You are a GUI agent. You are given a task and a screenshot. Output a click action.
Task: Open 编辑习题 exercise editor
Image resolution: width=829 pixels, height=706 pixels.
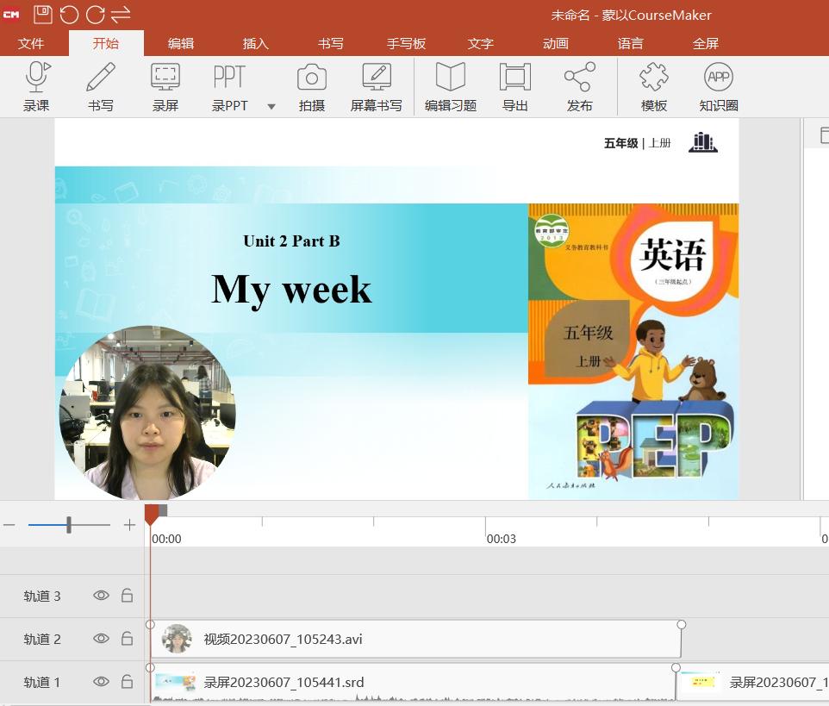(450, 78)
